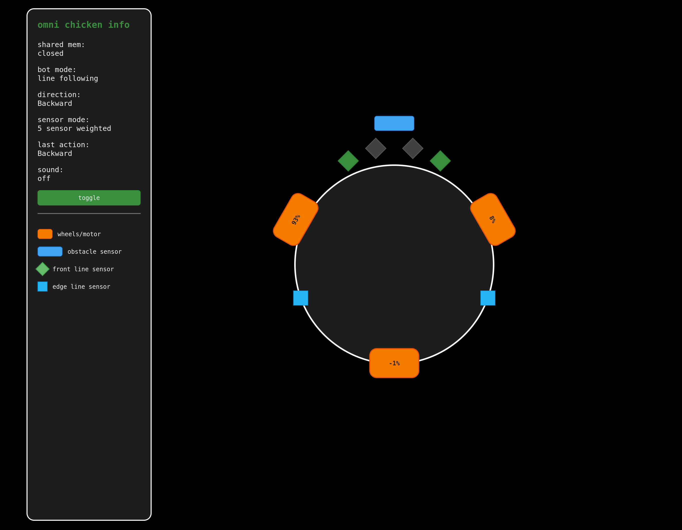Click the orange wheels/motor legend swatch

click(x=45, y=234)
